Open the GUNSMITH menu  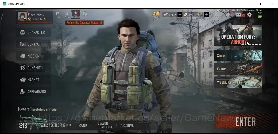(33, 68)
